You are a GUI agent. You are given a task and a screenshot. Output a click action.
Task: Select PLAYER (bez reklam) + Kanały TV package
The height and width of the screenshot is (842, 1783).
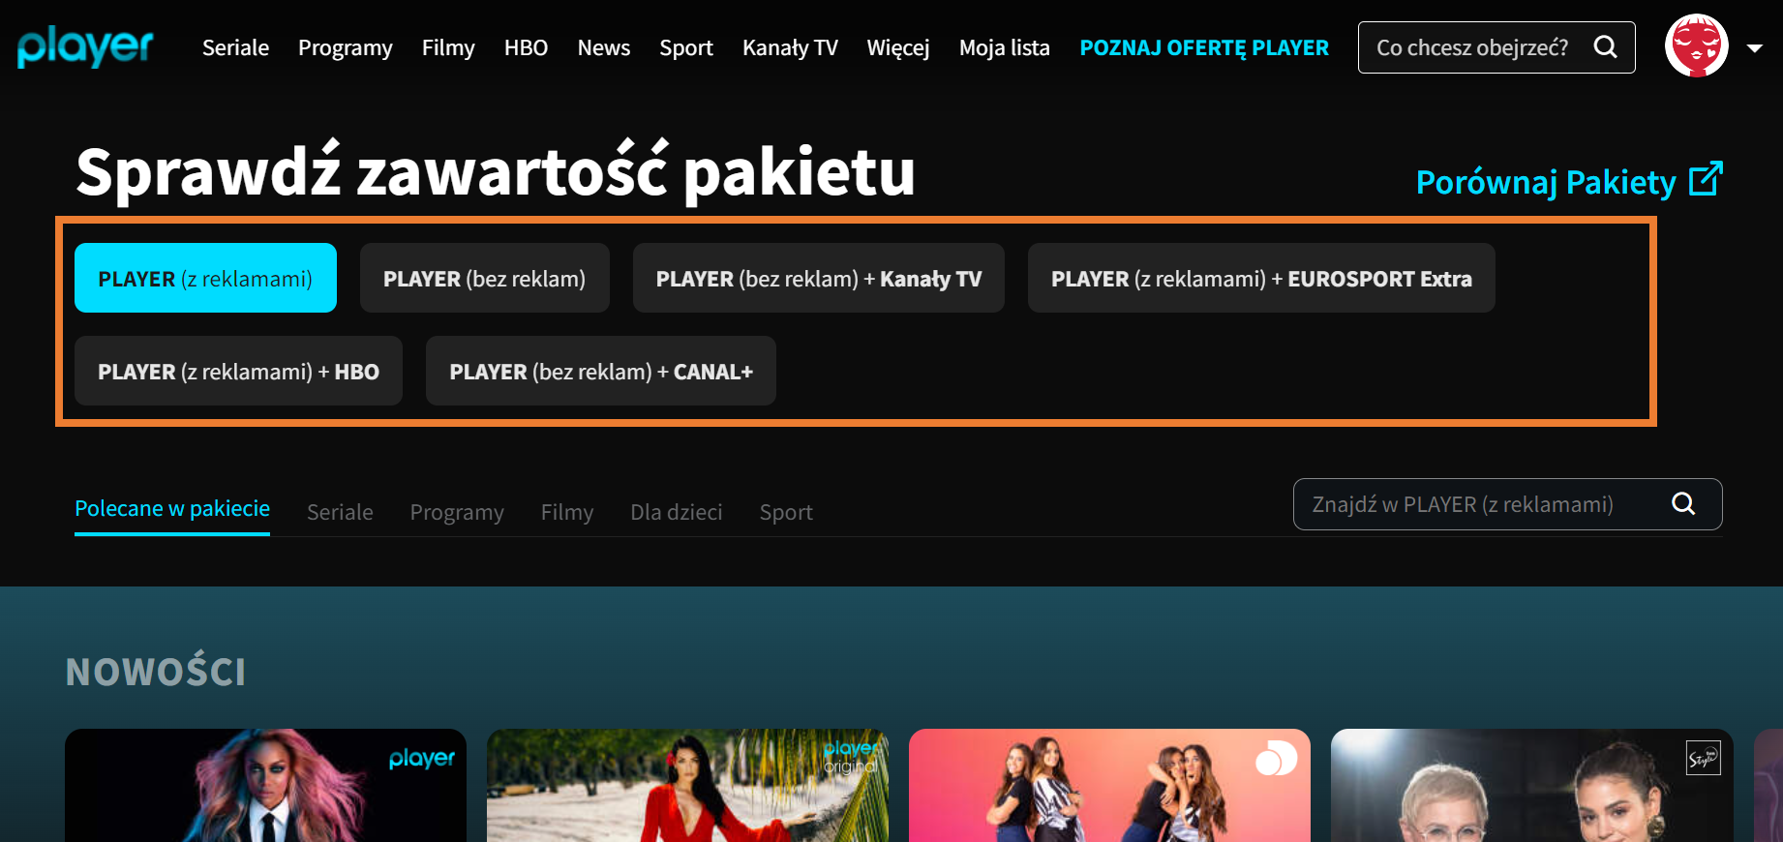click(819, 278)
